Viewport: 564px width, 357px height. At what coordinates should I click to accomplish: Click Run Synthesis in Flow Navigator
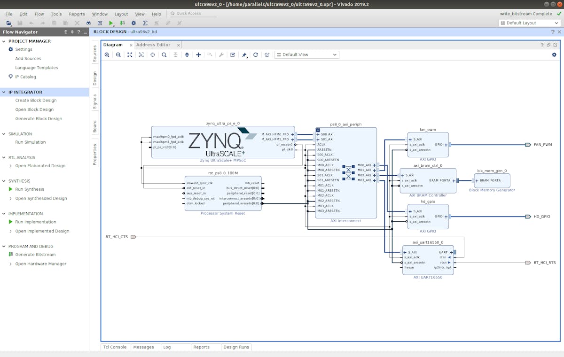[x=30, y=189]
